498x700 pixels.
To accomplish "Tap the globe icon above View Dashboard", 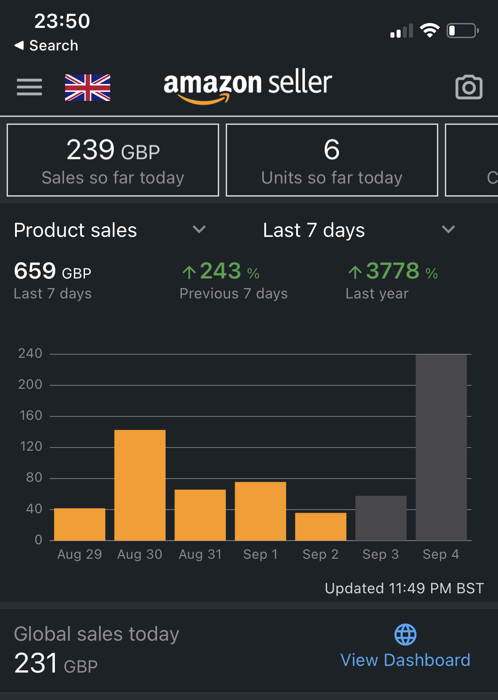I will 405,634.
